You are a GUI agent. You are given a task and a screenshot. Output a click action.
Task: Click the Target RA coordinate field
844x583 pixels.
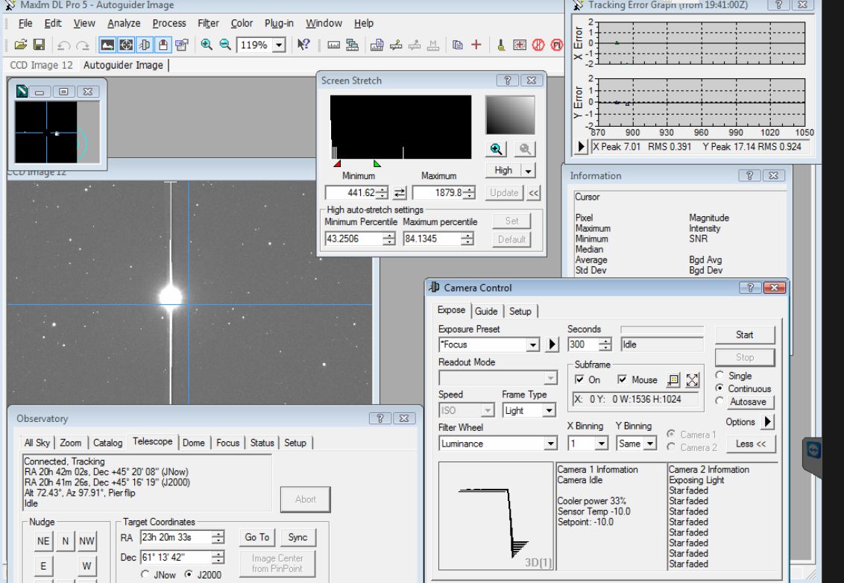(x=176, y=538)
